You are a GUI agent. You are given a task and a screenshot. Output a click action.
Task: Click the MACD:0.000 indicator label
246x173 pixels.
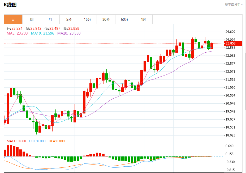pyautogui.click(x=16, y=141)
